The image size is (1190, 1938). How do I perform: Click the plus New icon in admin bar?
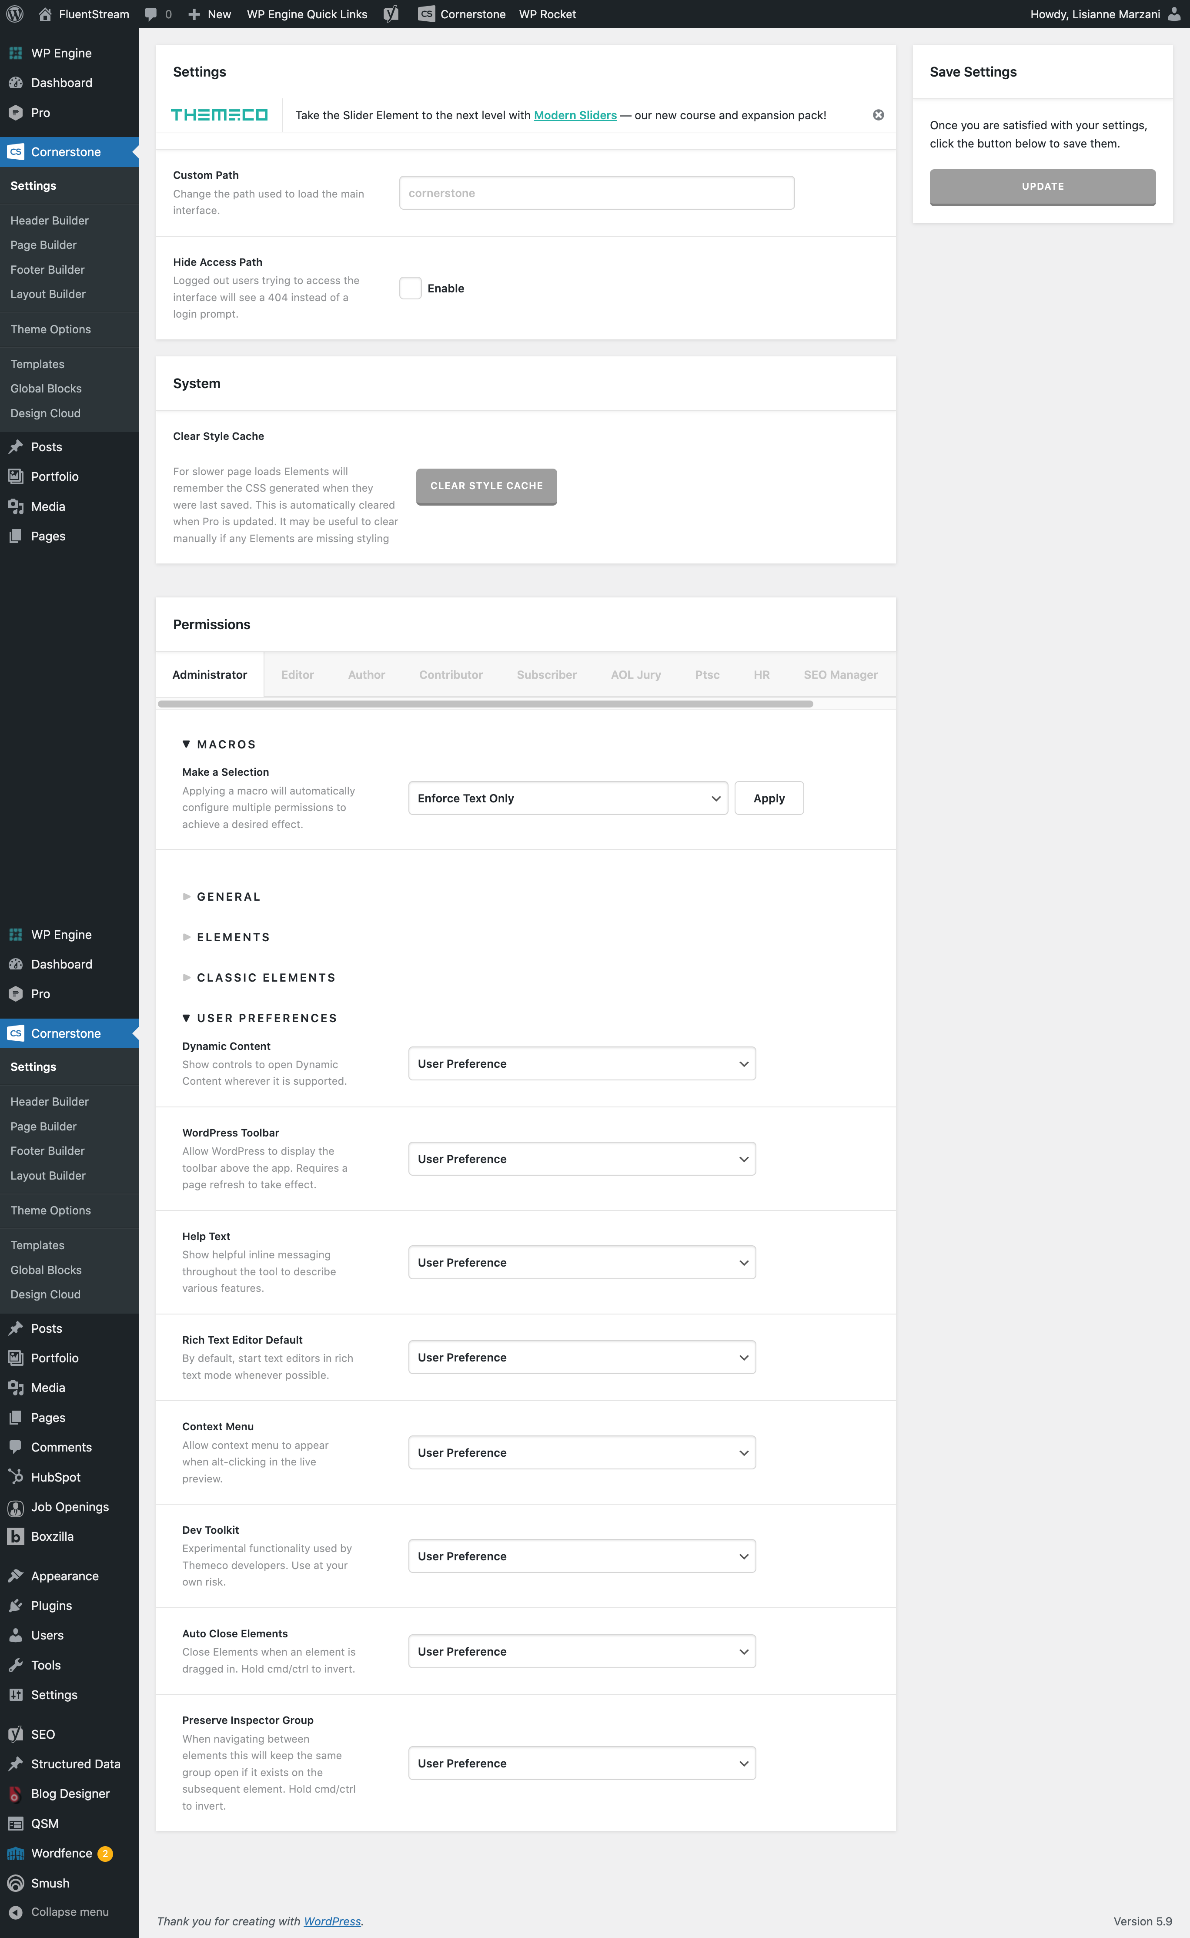(x=194, y=14)
